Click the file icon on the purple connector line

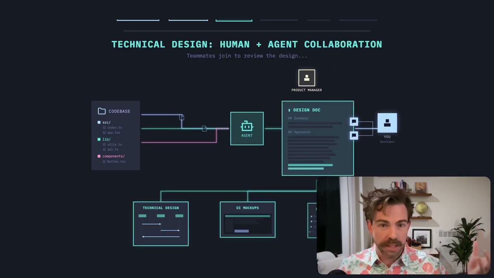point(182,117)
